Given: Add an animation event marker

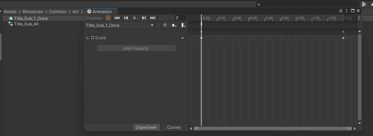Looking at the screenshot, I should pyautogui.click(x=183, y=25).
